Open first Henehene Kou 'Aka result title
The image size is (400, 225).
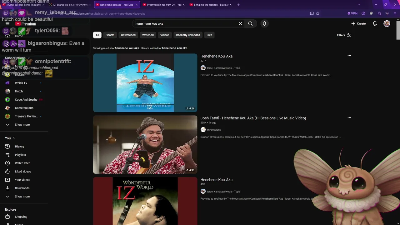click(x=216, y=56)
